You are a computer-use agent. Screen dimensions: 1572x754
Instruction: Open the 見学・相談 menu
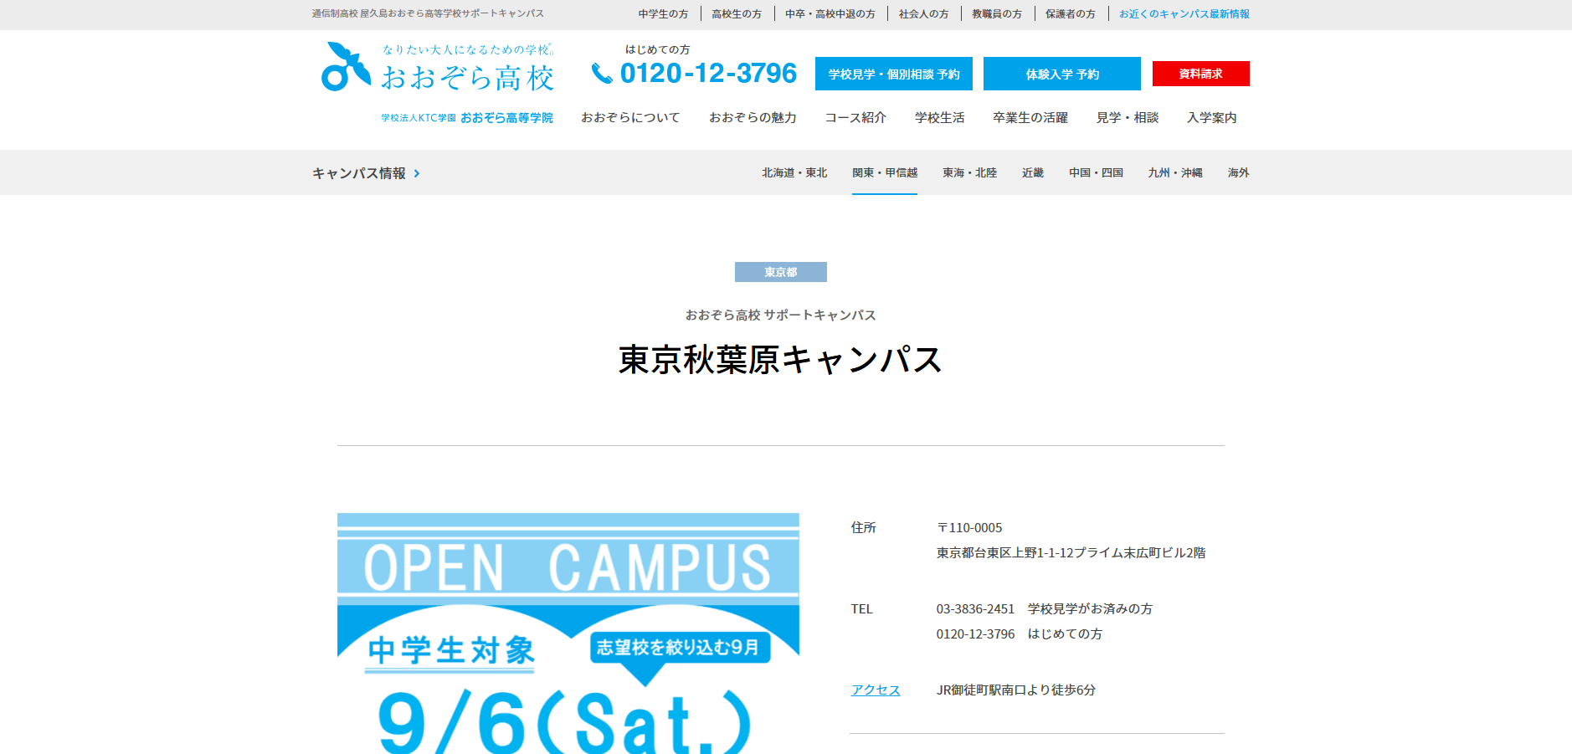click(1128, 118)
